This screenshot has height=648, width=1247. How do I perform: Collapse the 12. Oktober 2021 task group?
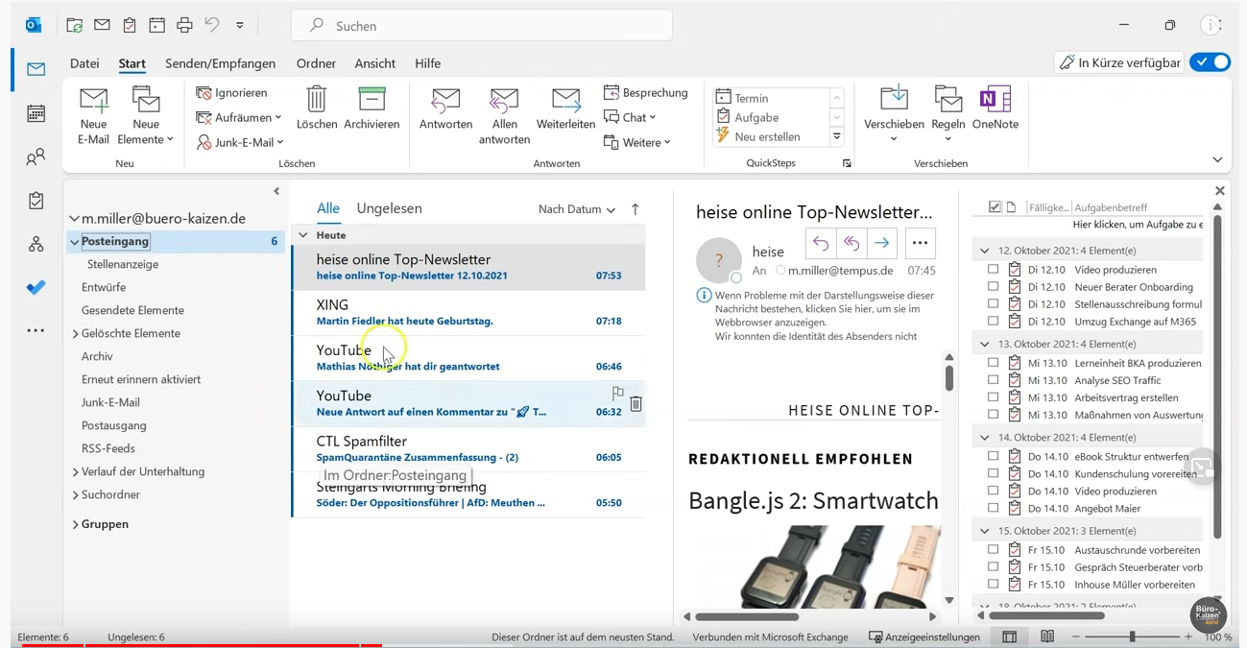(984, 251)
